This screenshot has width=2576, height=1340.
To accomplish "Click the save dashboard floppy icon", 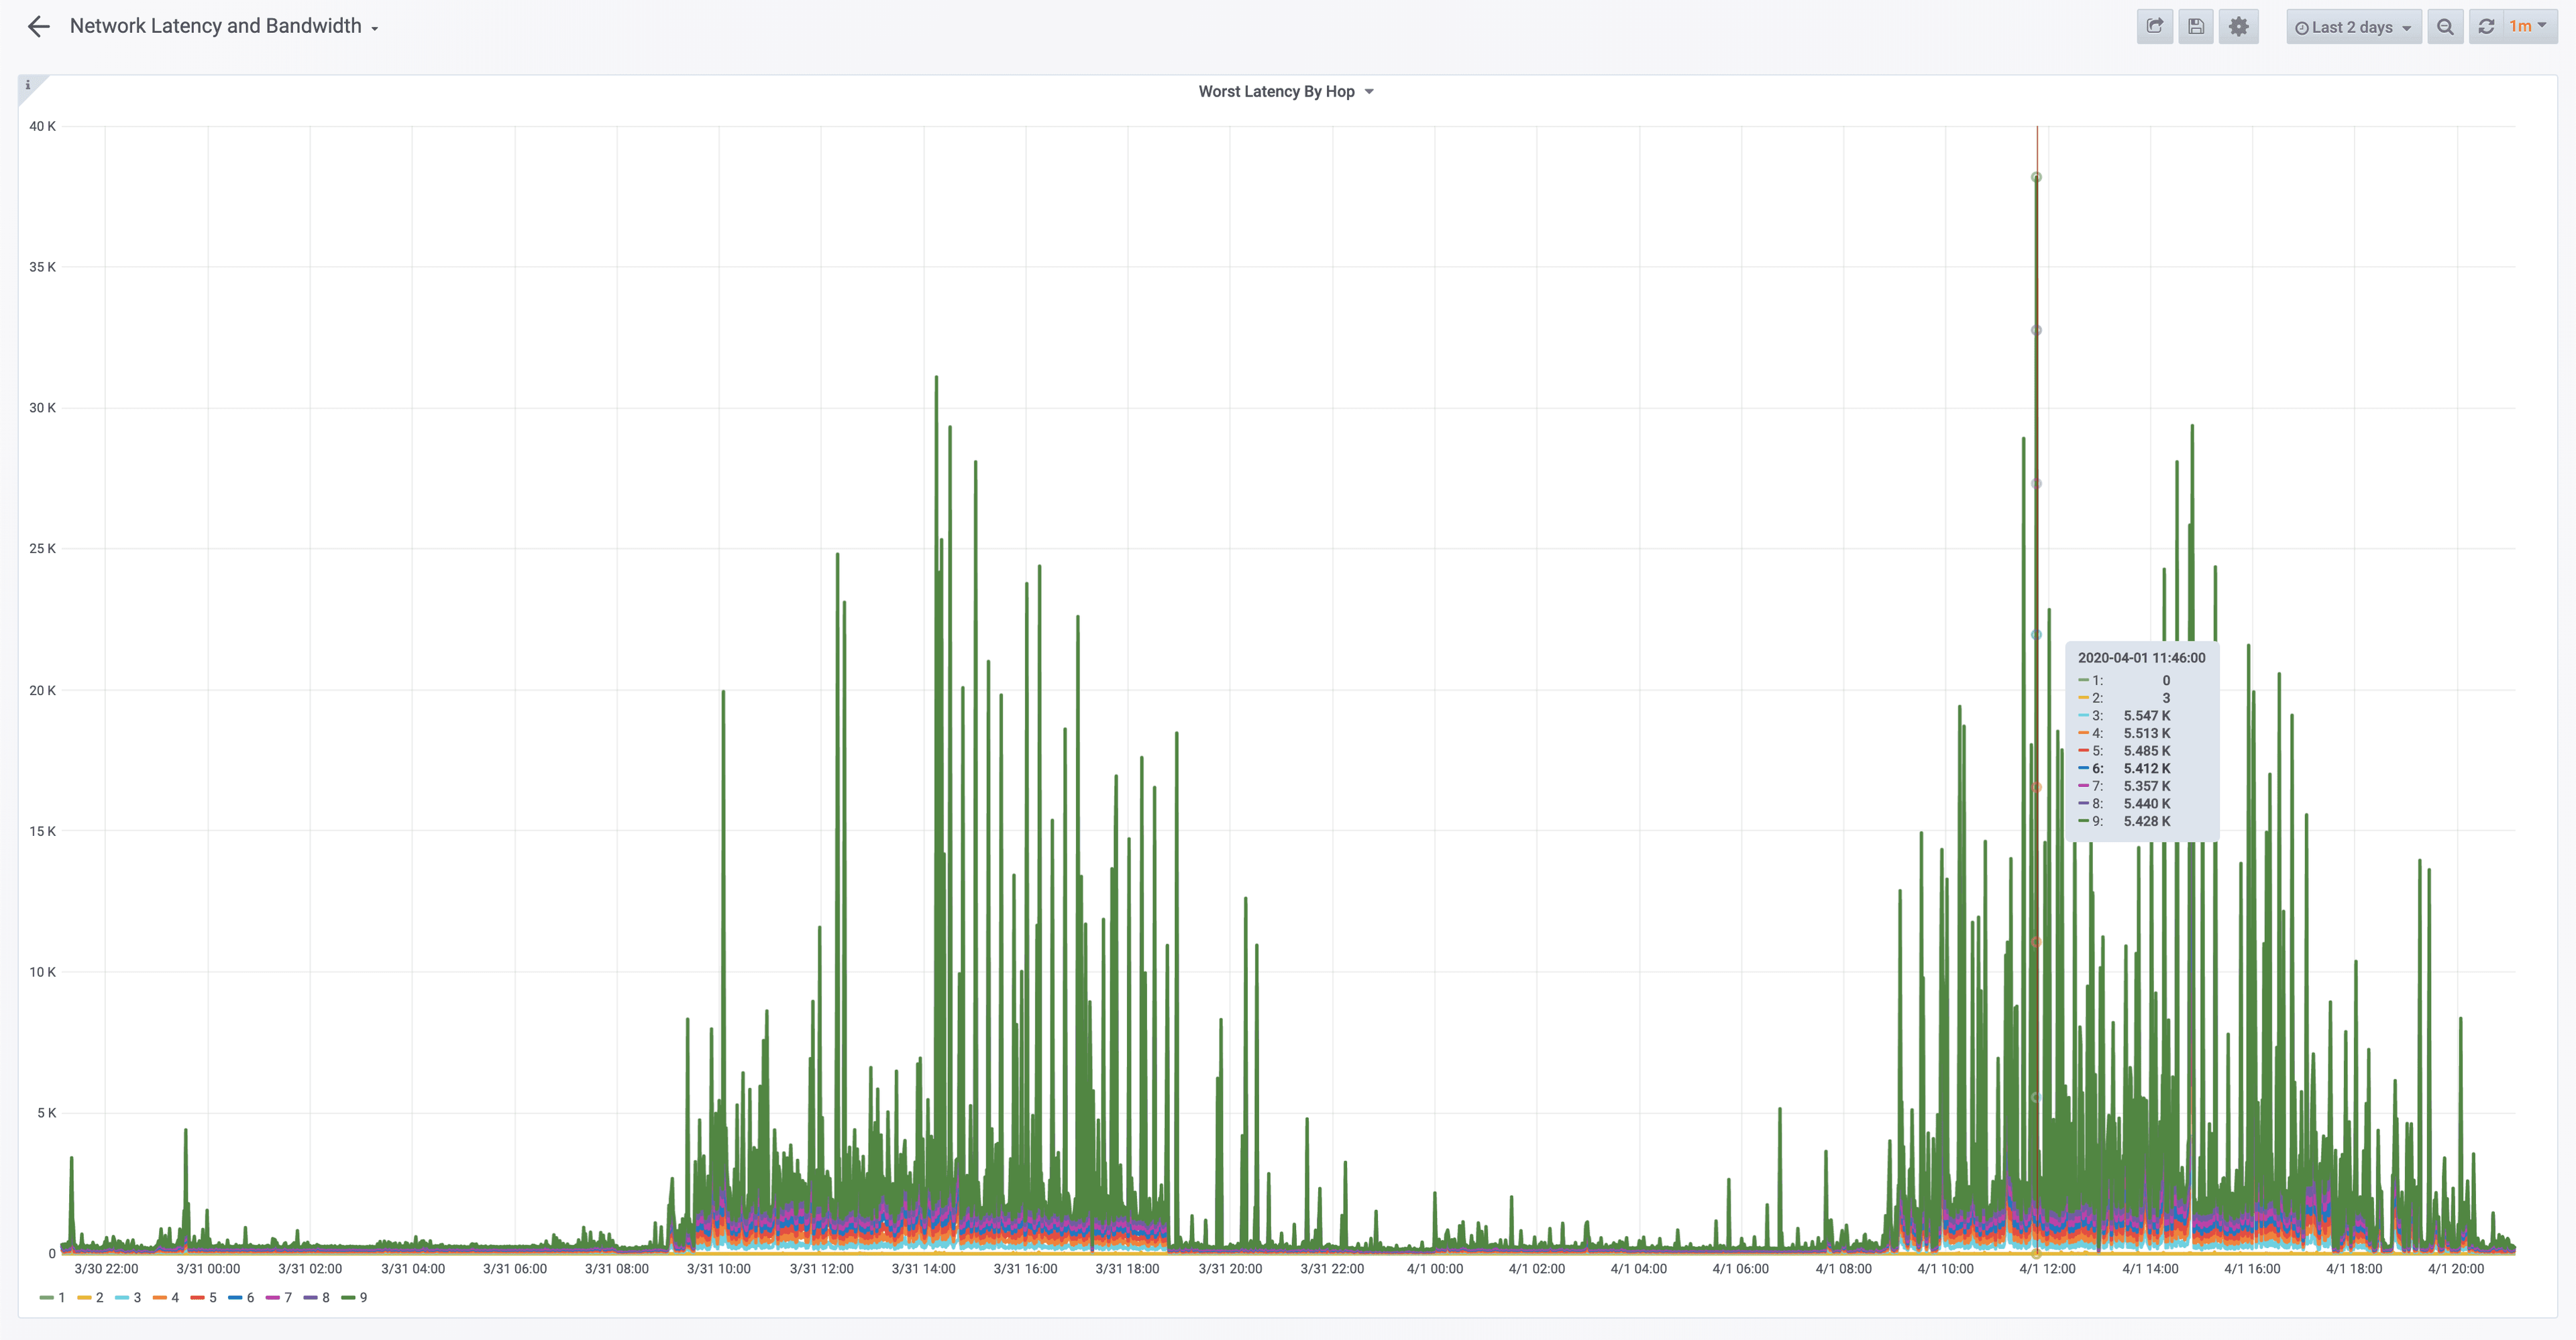I will click(x=2196, y=27).
